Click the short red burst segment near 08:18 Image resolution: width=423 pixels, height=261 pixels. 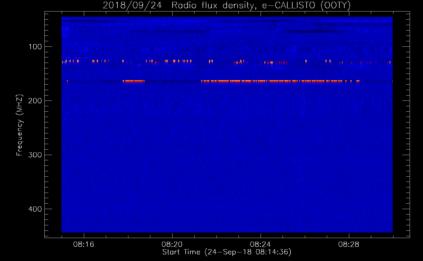click(x=134, y=81)
